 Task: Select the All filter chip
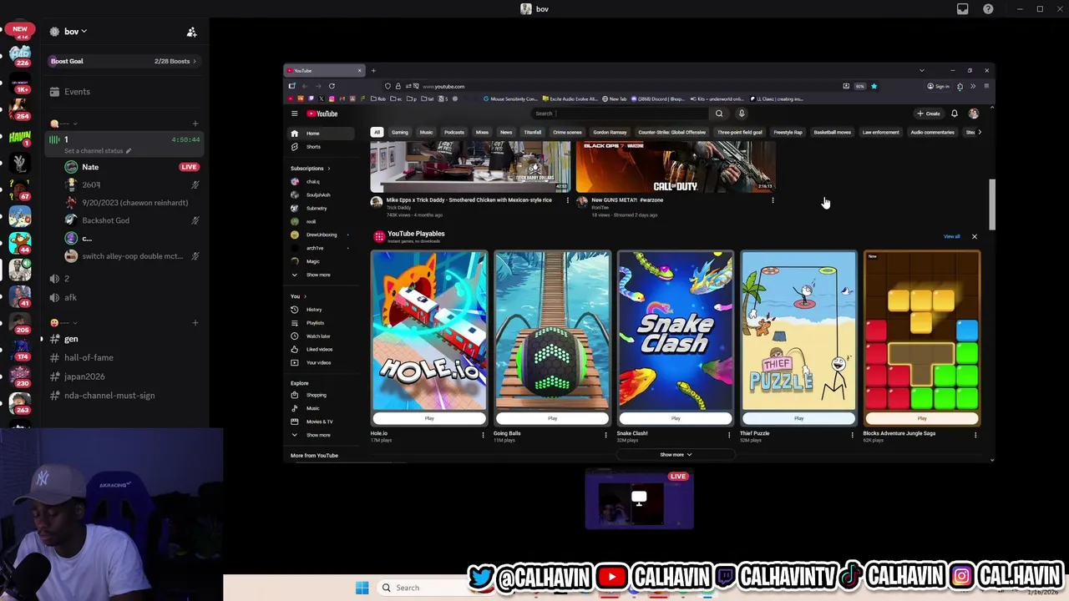click(377, 132)
